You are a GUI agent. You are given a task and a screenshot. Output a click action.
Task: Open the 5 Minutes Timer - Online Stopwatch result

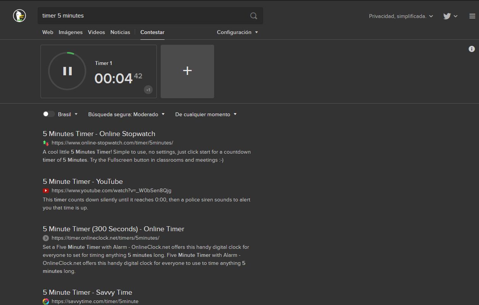[98, 134]
